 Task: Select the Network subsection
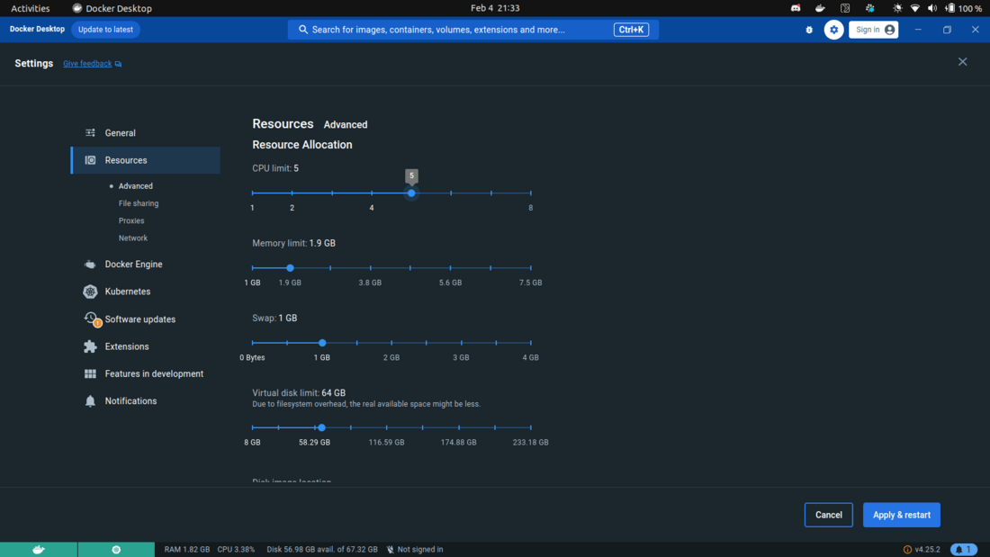[132, 238]
